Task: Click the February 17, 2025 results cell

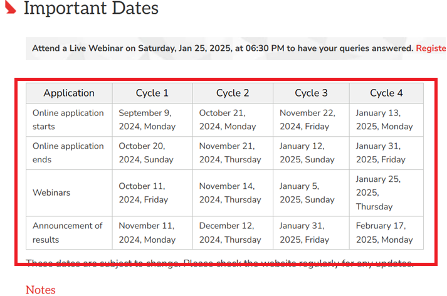Action: tap(384, 233)
